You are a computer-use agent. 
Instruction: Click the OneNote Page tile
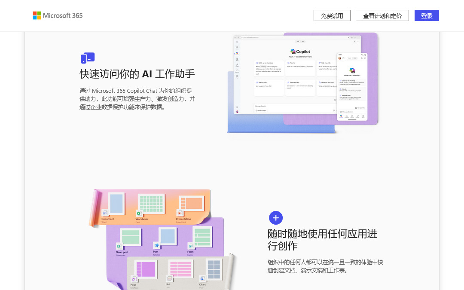[143, 273]
